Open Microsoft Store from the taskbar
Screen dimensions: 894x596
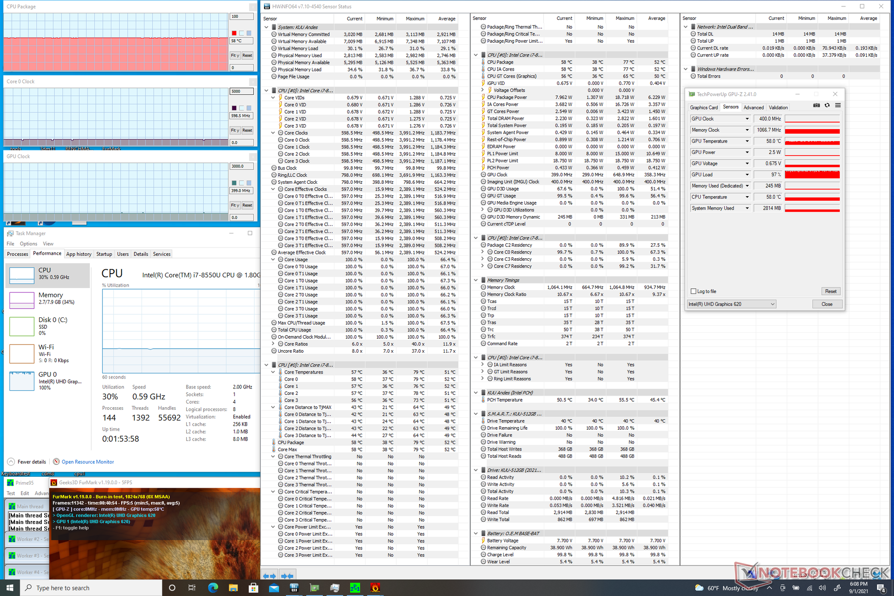coord(254,588)
